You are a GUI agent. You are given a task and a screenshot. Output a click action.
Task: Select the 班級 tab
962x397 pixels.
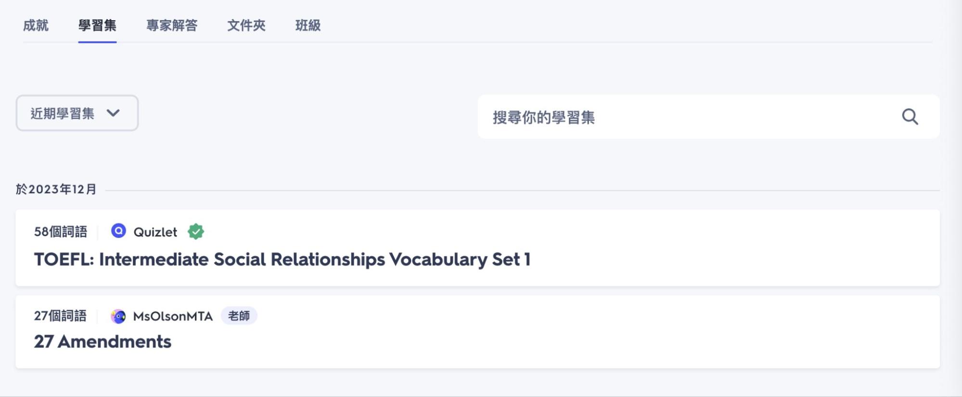[308, 26]
